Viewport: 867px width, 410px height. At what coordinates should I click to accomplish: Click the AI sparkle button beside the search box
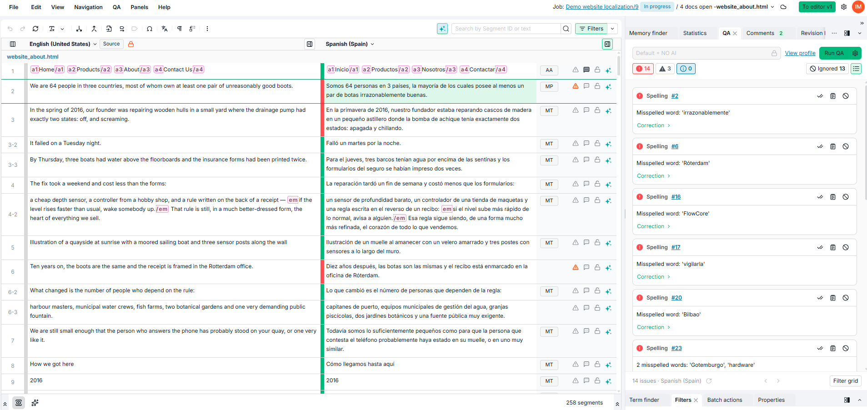pos(442,29)
